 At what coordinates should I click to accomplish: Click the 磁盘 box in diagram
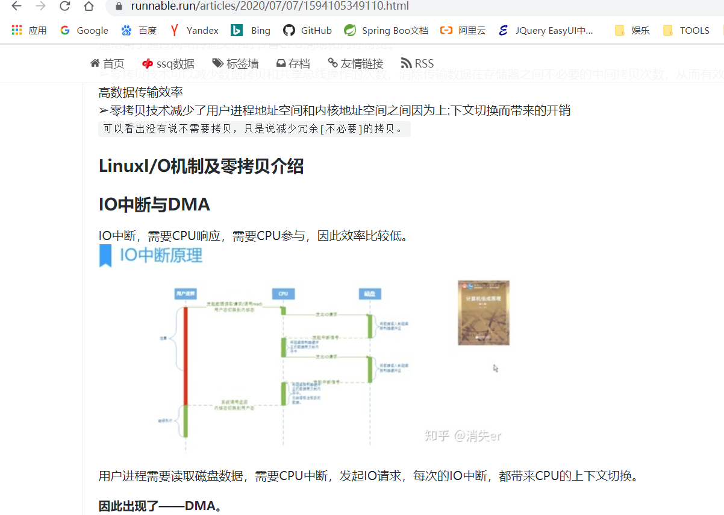pyautogui.click(x=369, y=294)
